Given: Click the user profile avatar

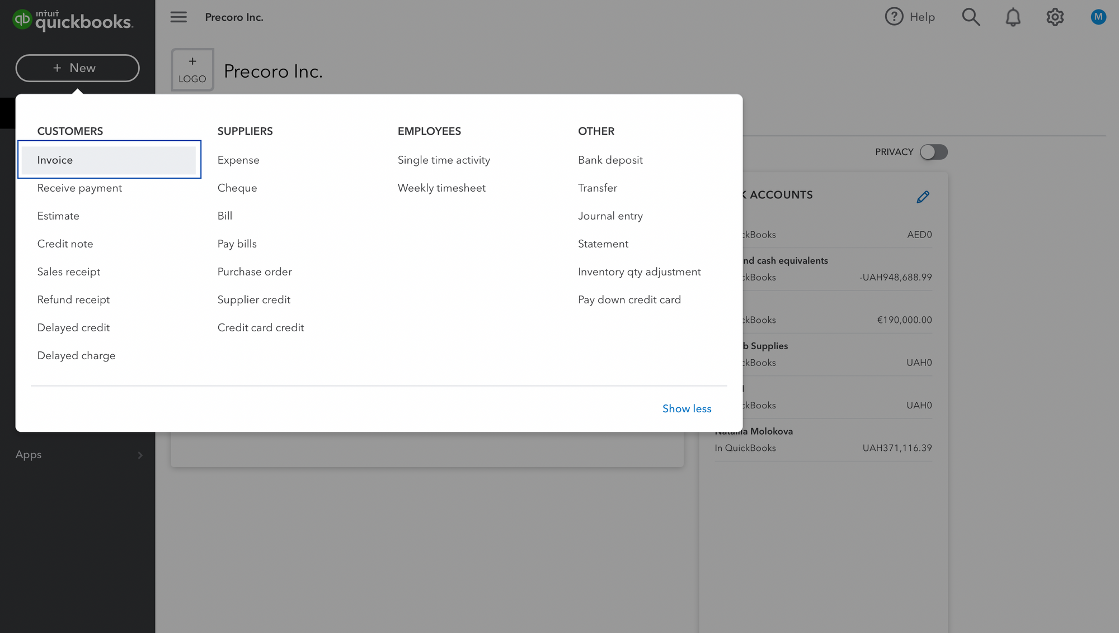Looking at the screenshot, I should (1098, 17).
